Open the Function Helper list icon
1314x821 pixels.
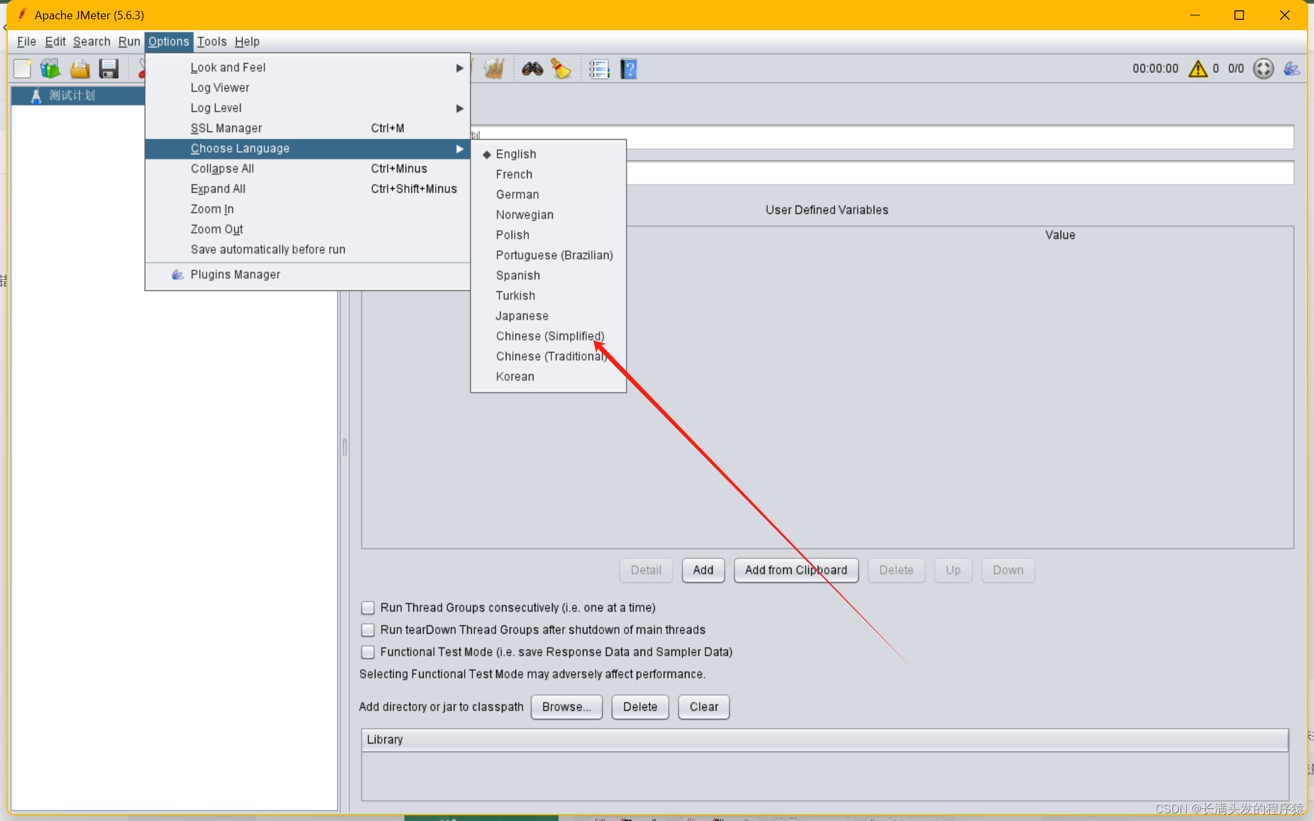[x=599, y=69]
